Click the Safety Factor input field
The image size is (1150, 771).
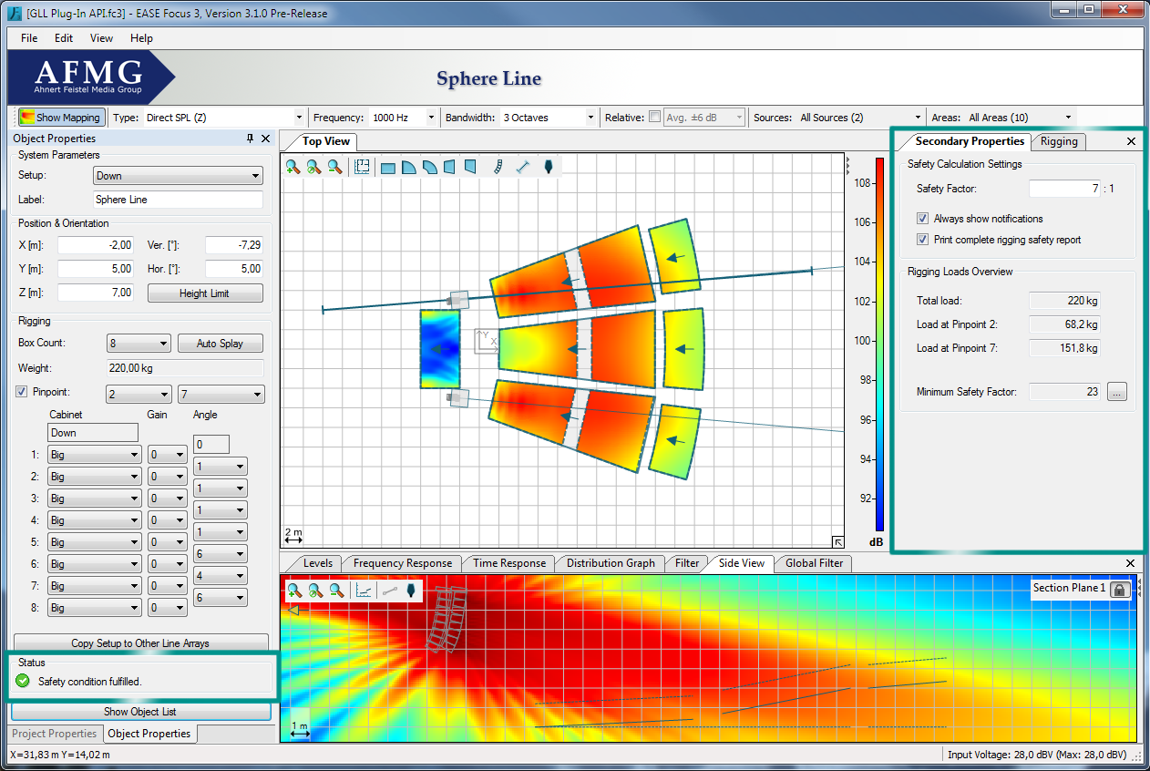[x=1064, y=189]
